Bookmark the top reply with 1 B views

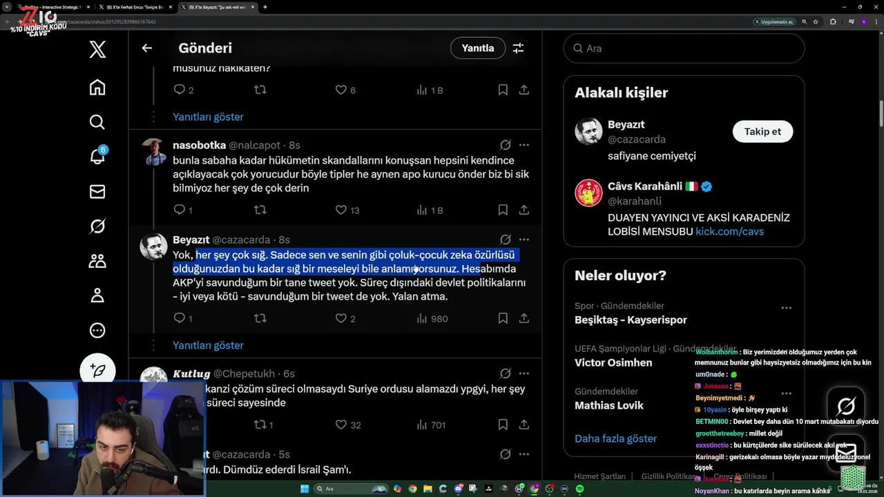click(x=503, y=90)
